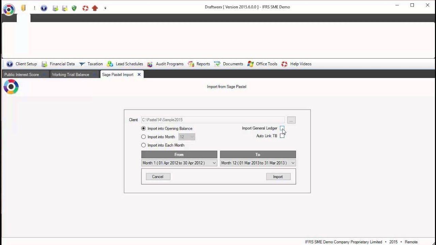This screenshot has height=245, width=436.
Task: Click the first database icon in top toolbar
Action: [x=55, y=8]
